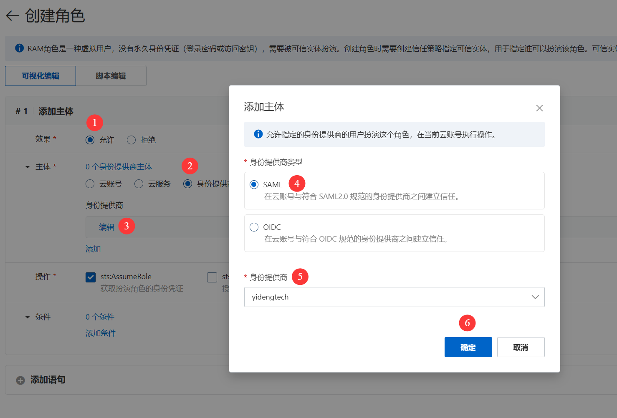Collapse the 条件 section arrow

(28, 317)
